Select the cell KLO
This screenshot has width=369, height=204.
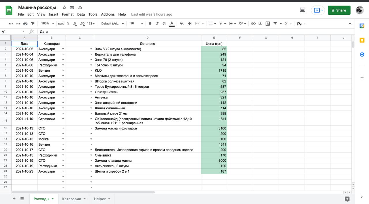(148, 70)
